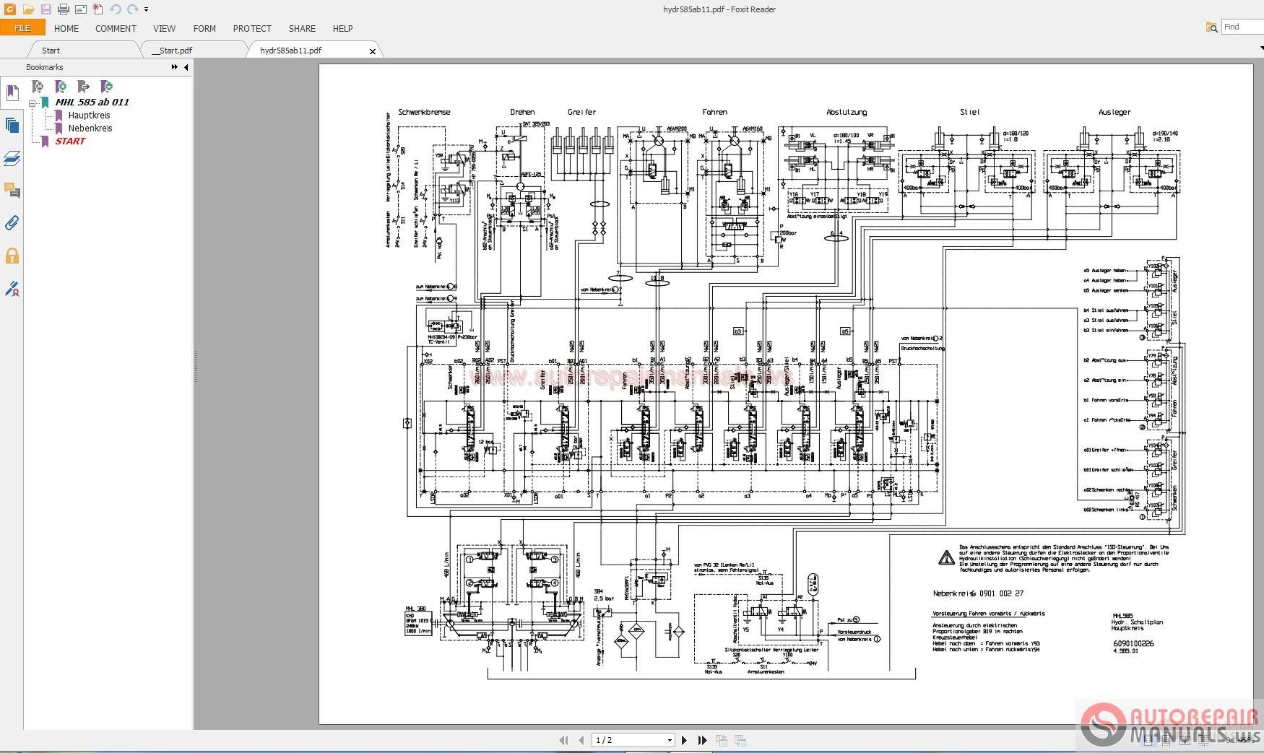The width and height of the screenshot is (1264, 753).
Task: Click the Find search input field
Action: tap(1242, 27)
